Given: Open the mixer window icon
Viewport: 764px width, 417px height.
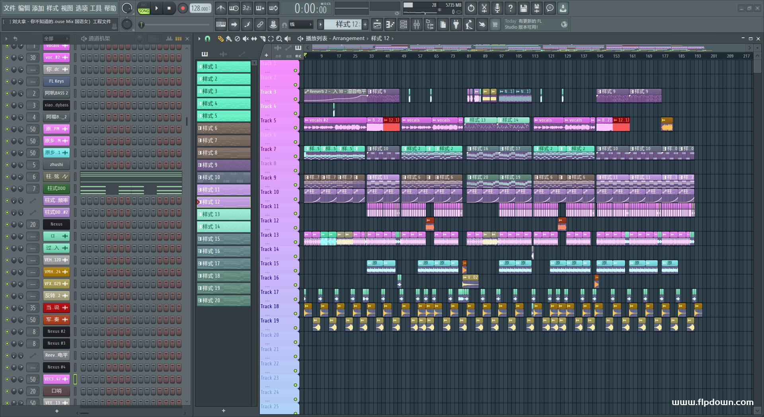Looking at the screenshot, I should [x=417, y=25].
